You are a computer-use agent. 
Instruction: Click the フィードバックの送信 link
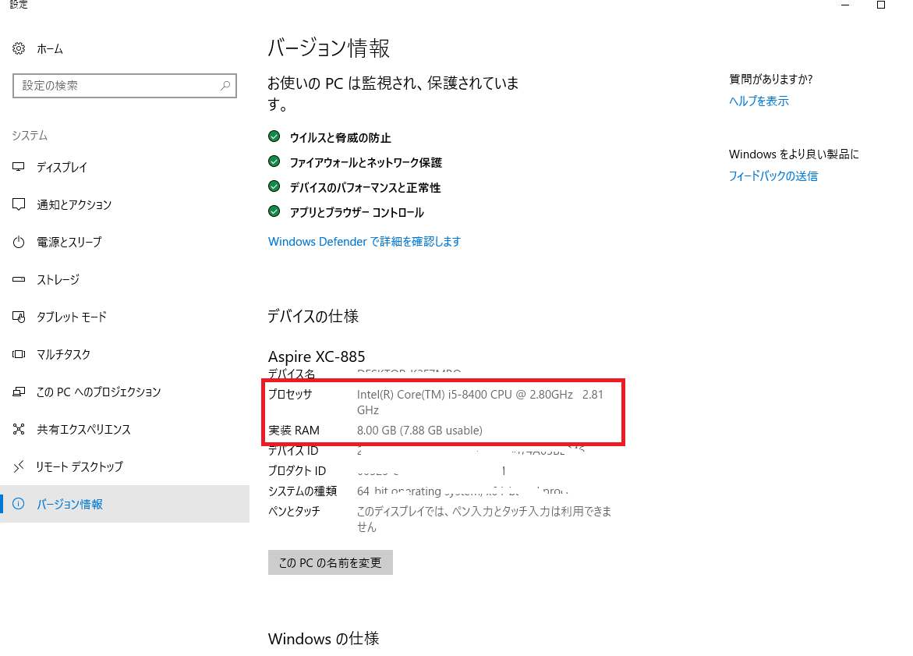[773, 176]
